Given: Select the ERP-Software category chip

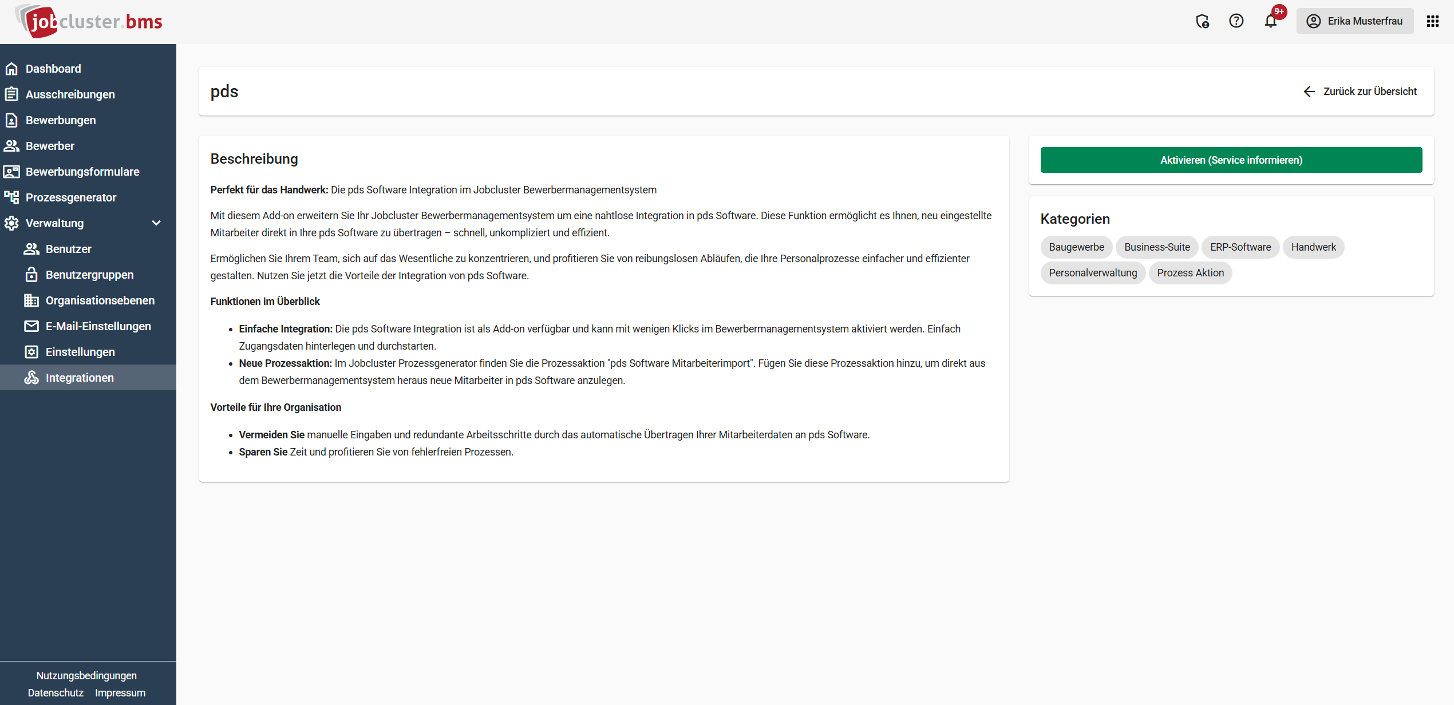Looking at the screenshot, I should (x=1240, y=247).
